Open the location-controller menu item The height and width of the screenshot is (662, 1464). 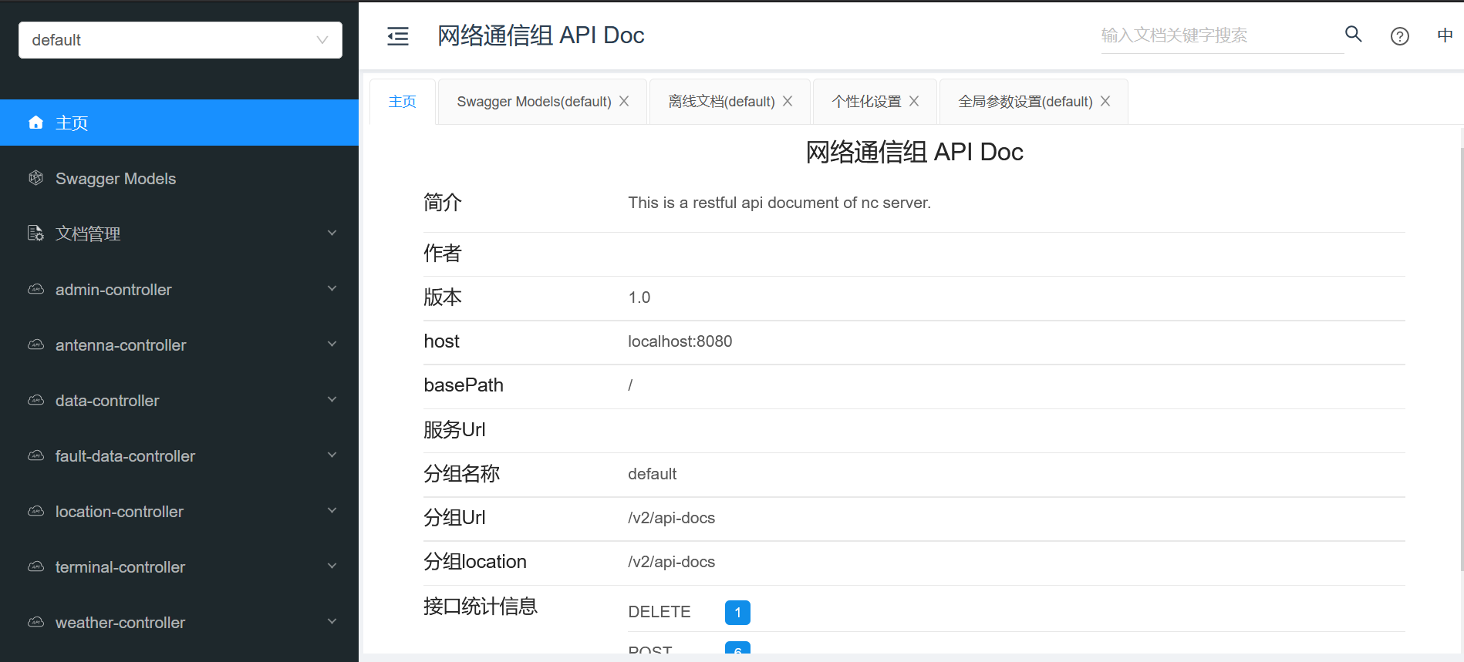click(179, 511)
